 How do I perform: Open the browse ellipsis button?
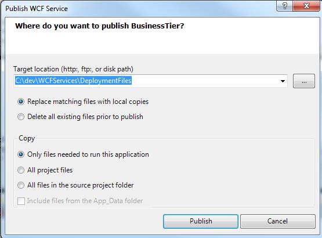pos(303,81)
